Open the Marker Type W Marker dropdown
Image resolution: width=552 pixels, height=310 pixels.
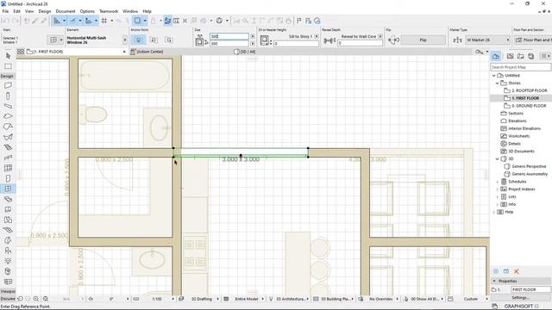[x=487, y=40]
